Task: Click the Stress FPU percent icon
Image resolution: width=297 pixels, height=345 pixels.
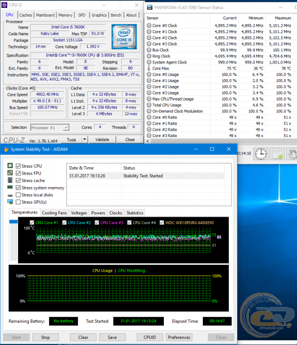Action: (10, 173)
